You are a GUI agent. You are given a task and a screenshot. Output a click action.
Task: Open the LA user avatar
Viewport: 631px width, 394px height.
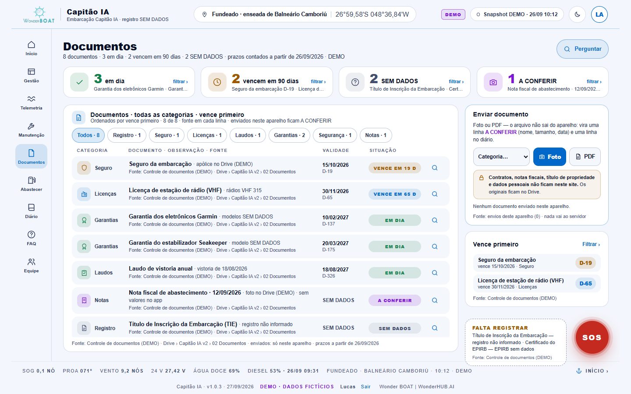click(599, 14)
